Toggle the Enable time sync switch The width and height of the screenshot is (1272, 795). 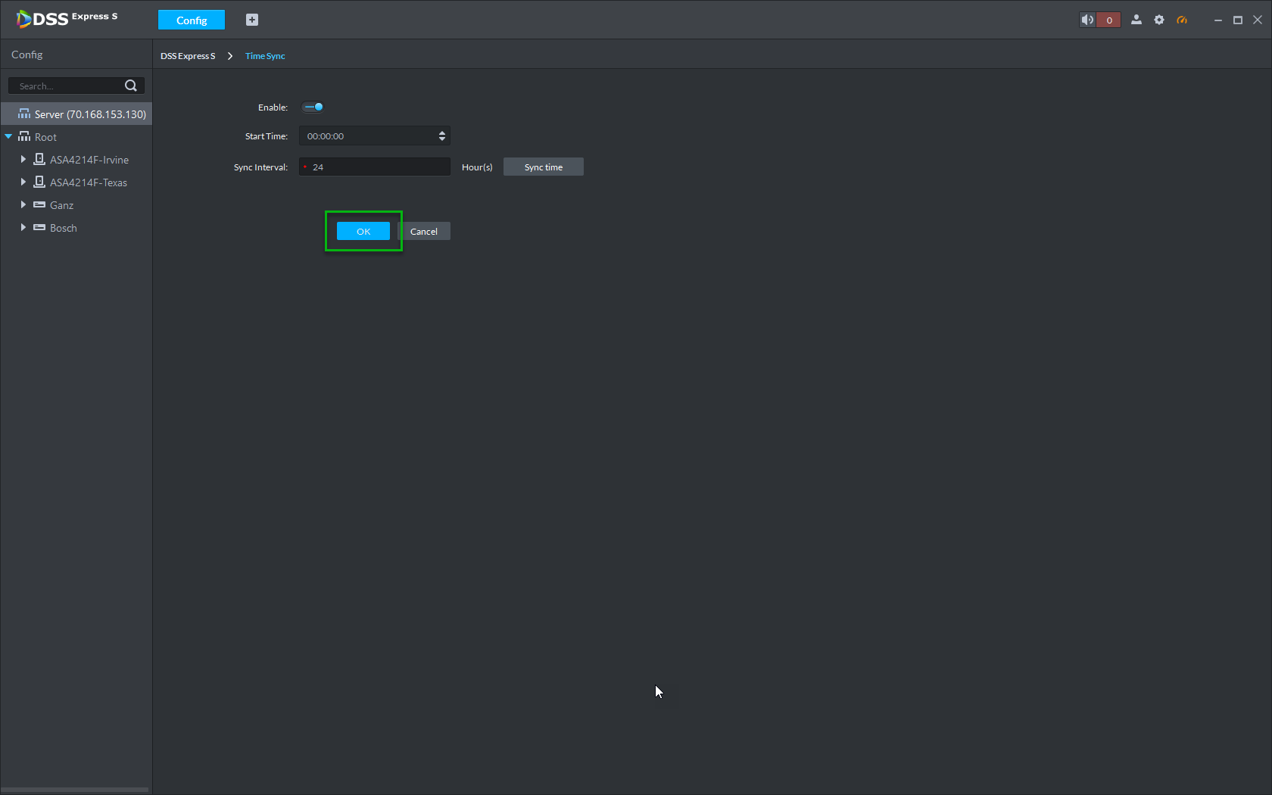coord(313,107)
